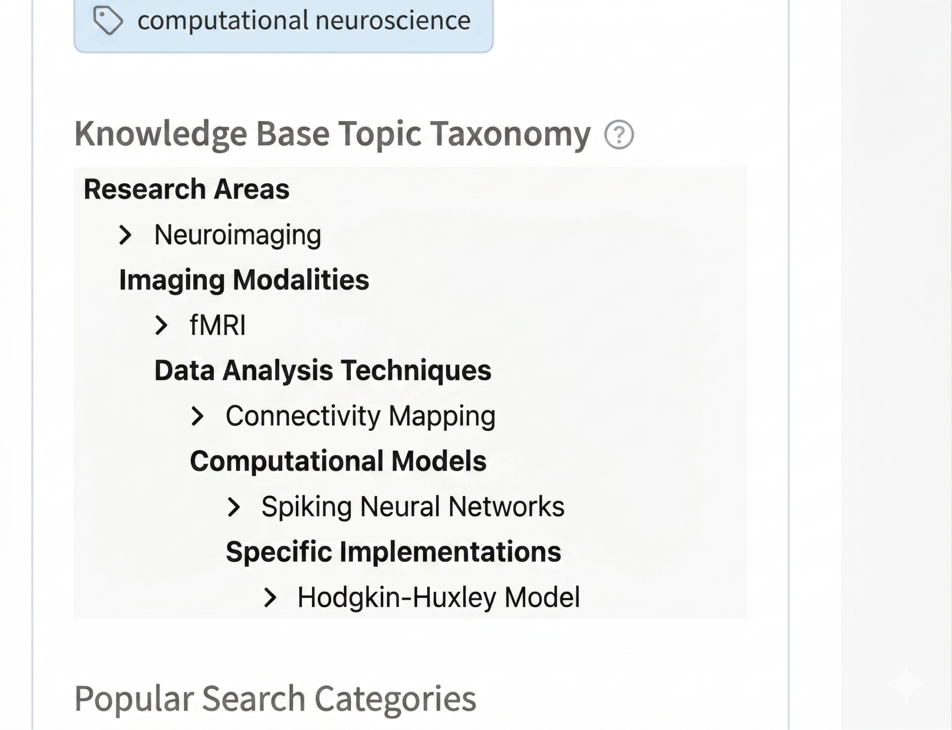Click the faint sparkle icon at bottom right

(906, 684)
